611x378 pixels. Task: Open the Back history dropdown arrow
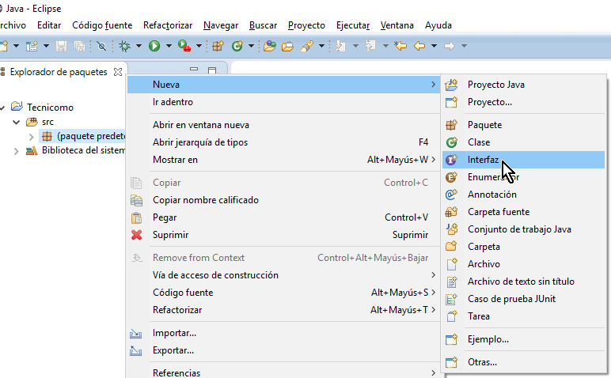click(x=434, y=46)
